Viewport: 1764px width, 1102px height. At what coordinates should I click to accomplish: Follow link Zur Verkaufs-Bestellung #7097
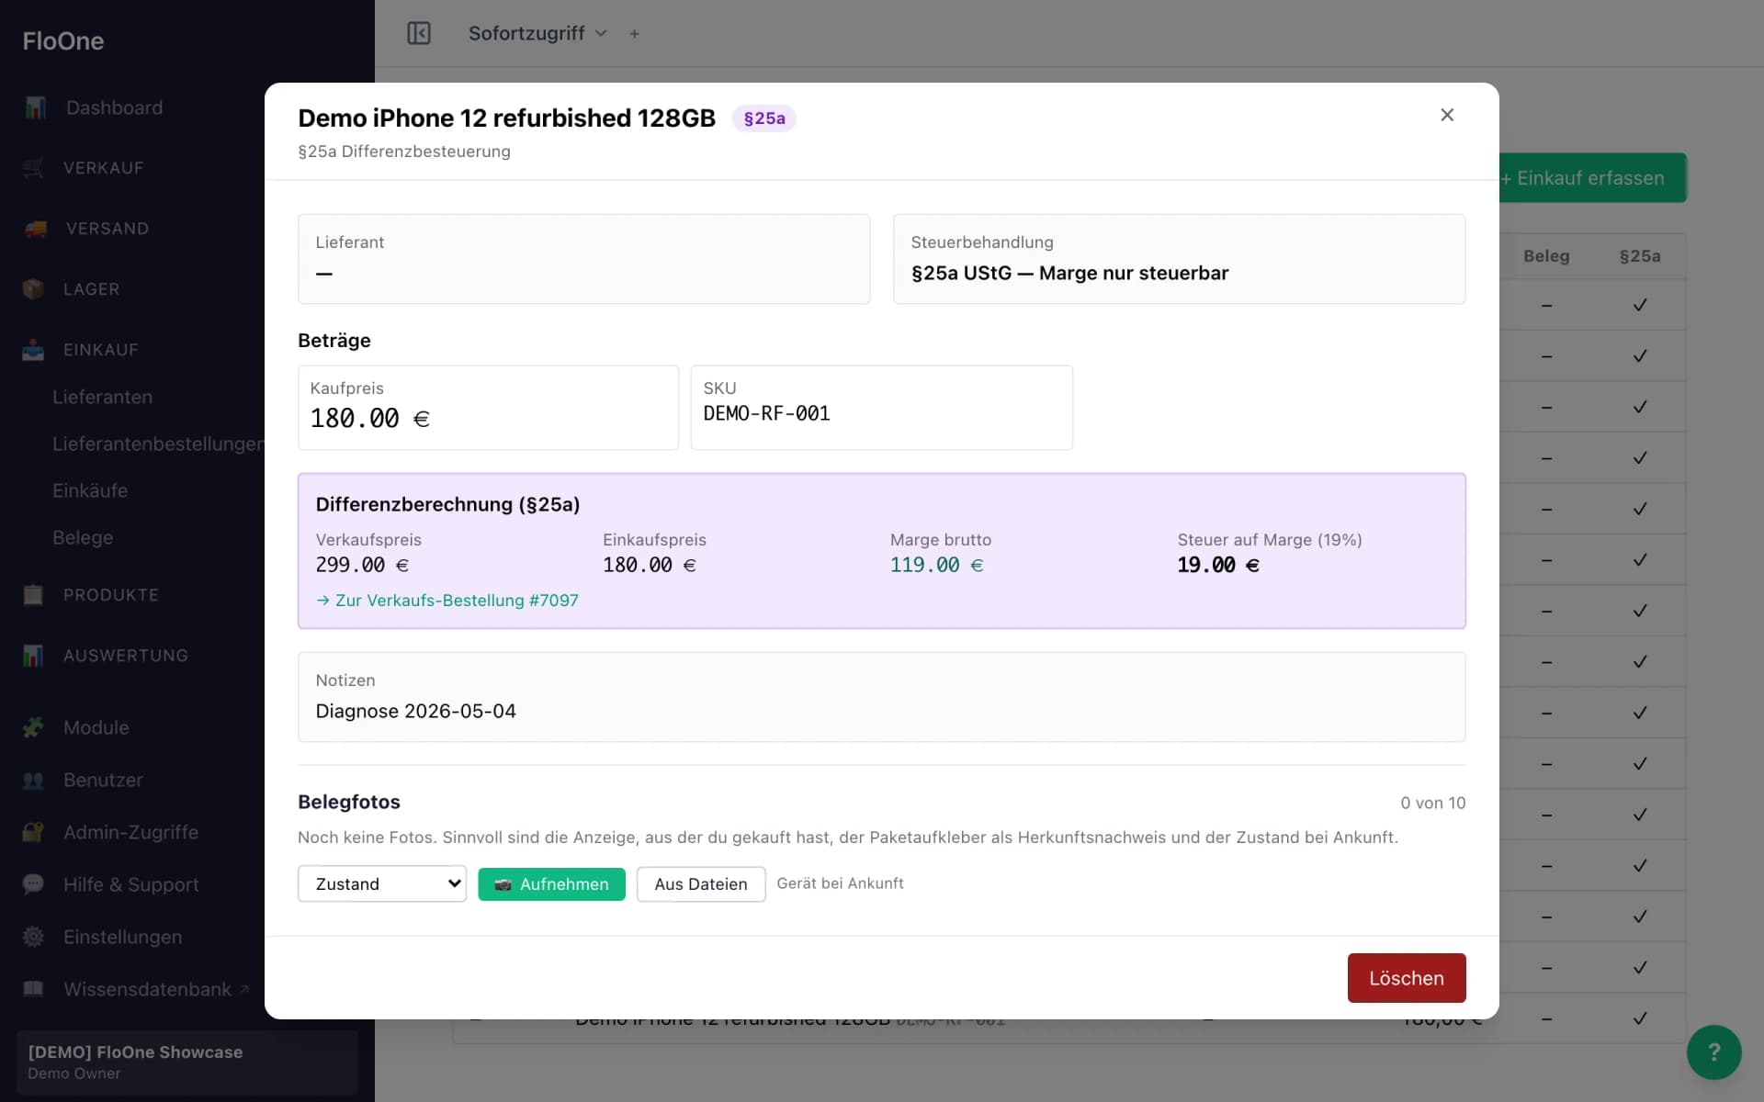447,600
